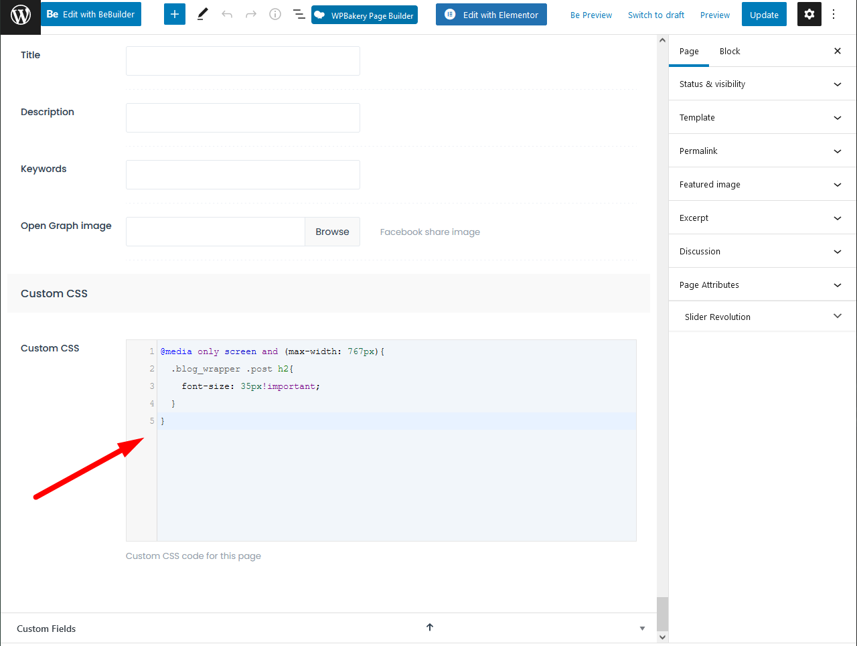Click the Custom CSS section header

[x=328, y=293]
